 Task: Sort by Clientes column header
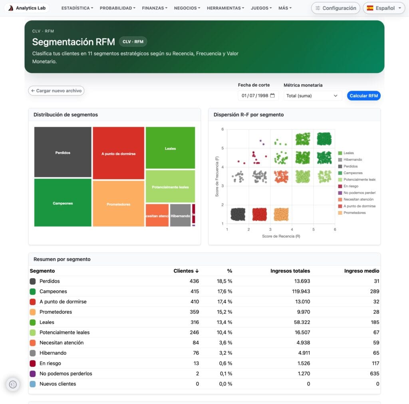(x=186, y=271)
